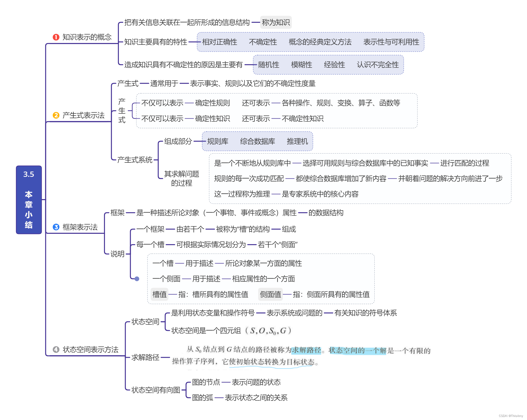This screenshot has width=527, height=420.
Task: Click 若干个“侧面” node
Action: point(278,245)
